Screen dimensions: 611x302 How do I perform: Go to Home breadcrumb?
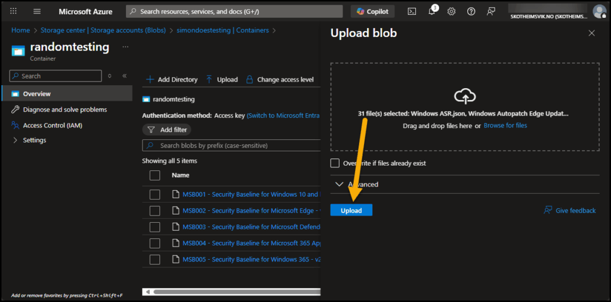[20, 30]
